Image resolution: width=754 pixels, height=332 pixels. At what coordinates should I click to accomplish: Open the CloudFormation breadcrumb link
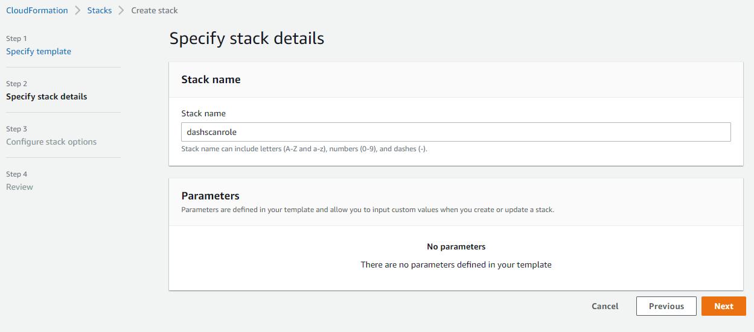pos(37,10)
